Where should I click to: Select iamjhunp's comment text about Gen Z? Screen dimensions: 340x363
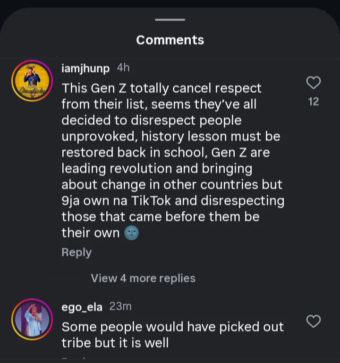pyautogui.click(x=172, y=161)
